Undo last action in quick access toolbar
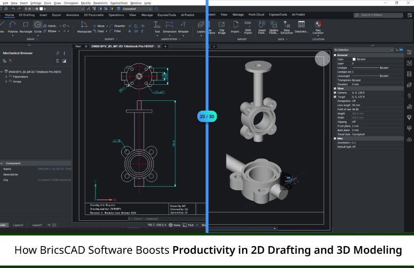The image size is (414, 268). [x=14, y=9]
